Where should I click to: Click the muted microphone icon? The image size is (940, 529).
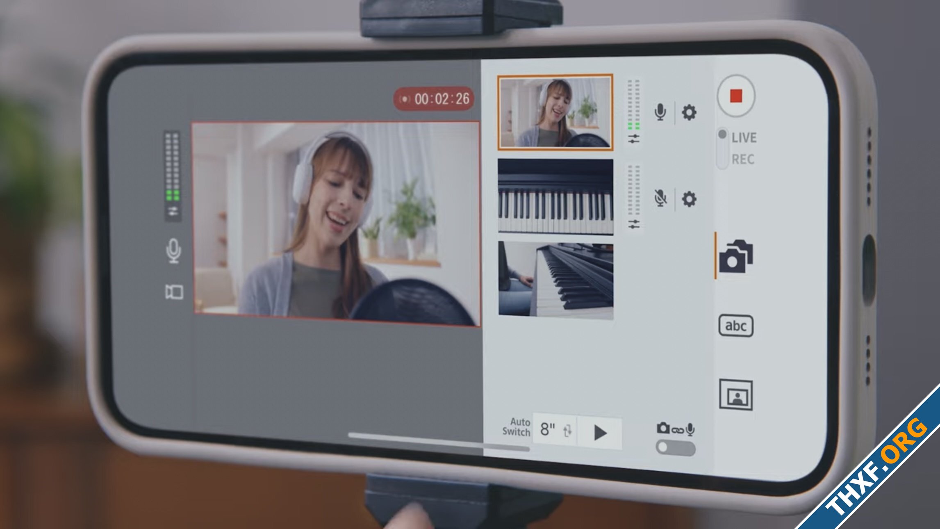point(660,198)
